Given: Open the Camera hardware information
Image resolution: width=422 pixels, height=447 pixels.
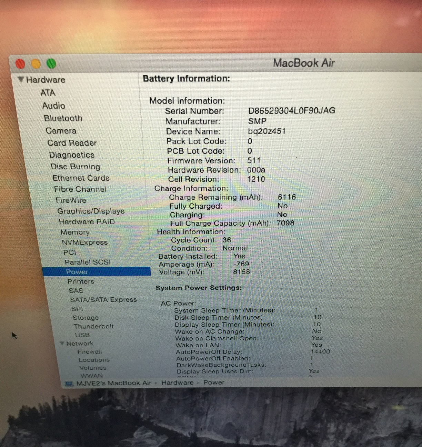Looking at the screenshot, I should pyautogui.click(x=61, y=131).
